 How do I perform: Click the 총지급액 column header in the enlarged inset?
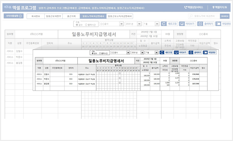tap(155, 68)
